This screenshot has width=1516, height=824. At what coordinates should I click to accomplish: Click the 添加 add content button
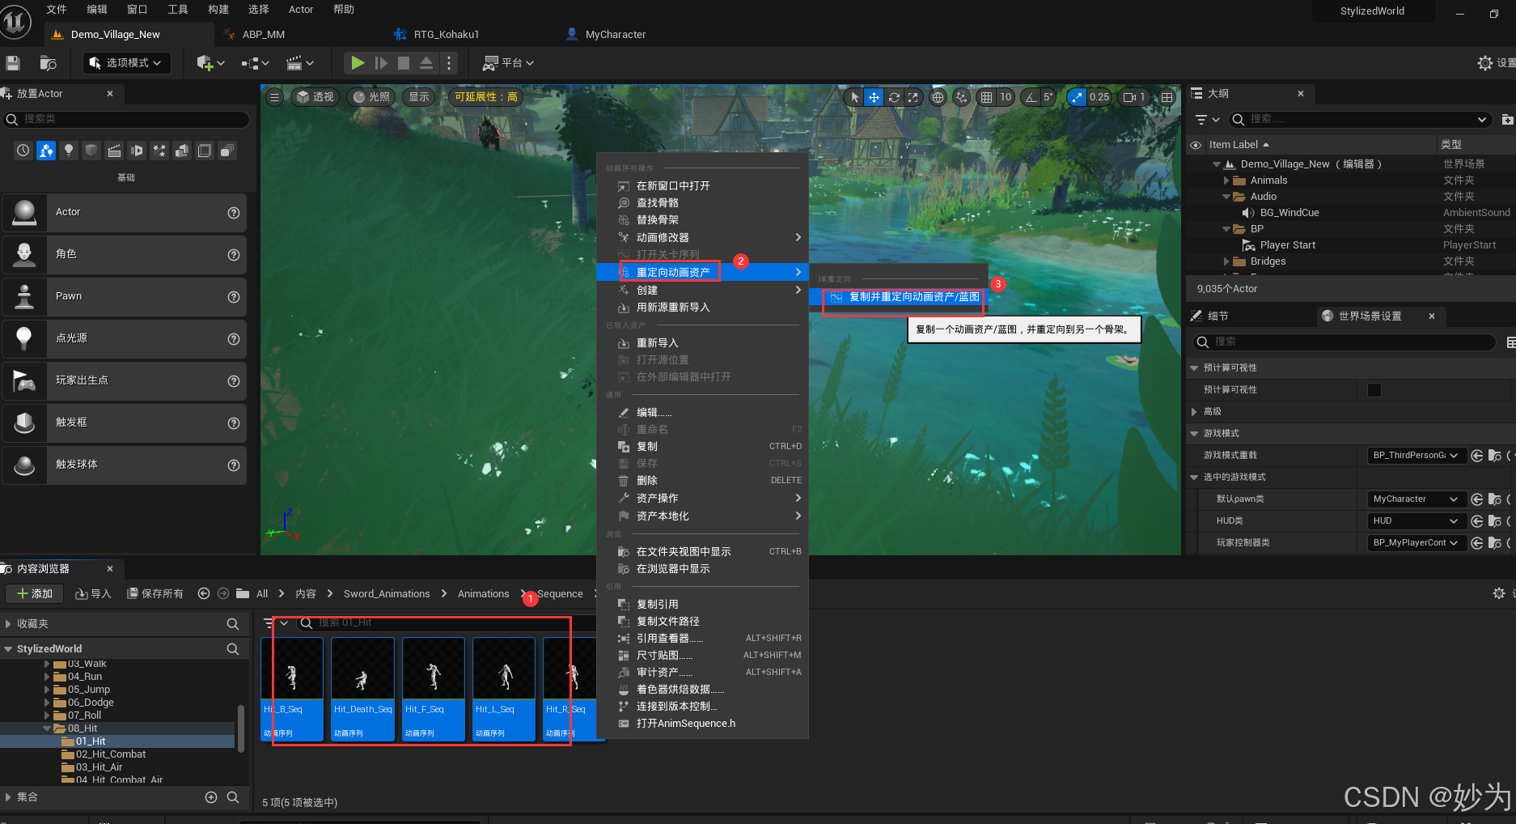pos(34,593)
